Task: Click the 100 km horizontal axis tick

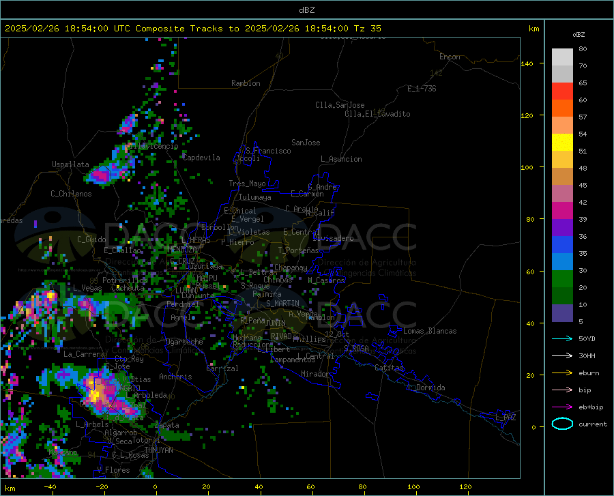Action: (413, 487)
